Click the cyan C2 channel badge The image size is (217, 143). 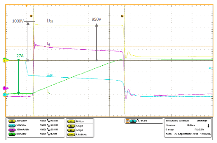coord(13,125)
